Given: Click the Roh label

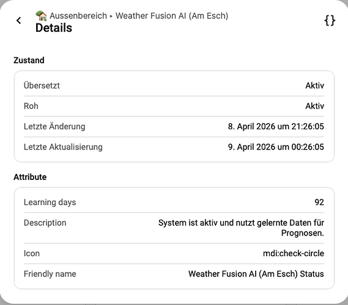Looking at the screenshot, I should pos(31,106).
